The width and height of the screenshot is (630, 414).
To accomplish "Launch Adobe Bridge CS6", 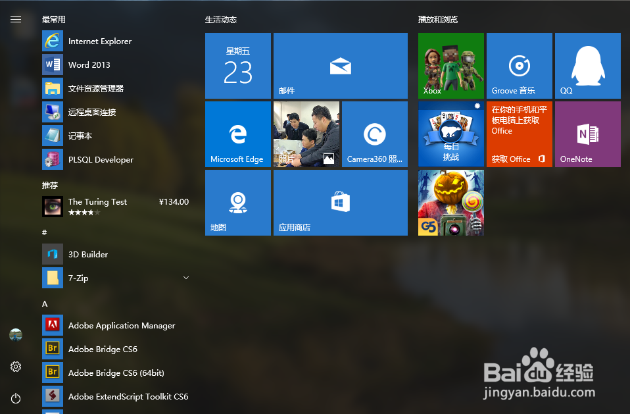I will [116, 349].
